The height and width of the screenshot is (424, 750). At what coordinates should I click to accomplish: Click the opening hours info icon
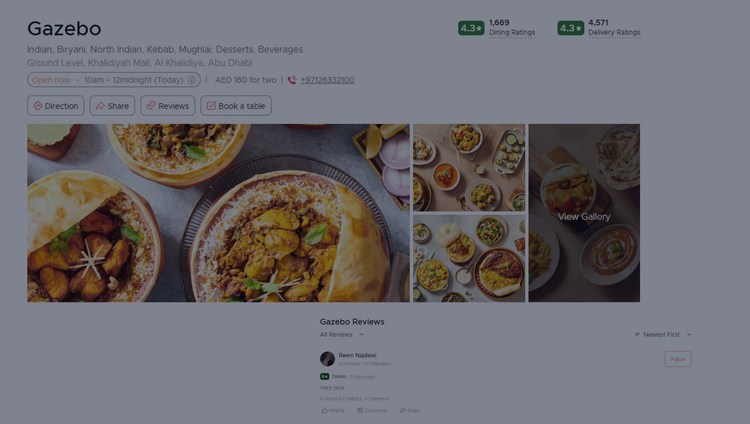click(x=192, y=80)
